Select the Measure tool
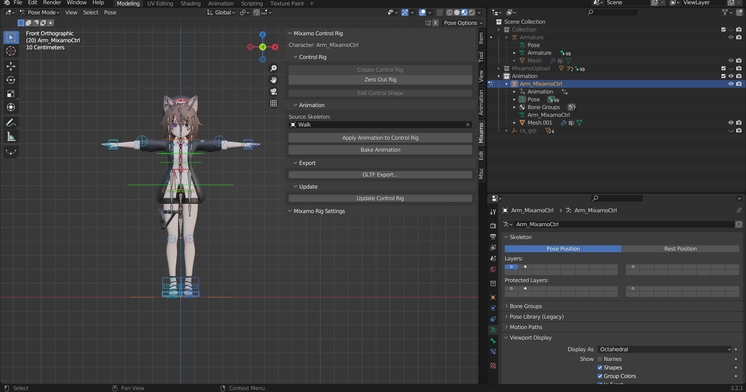 click(11, 136)
